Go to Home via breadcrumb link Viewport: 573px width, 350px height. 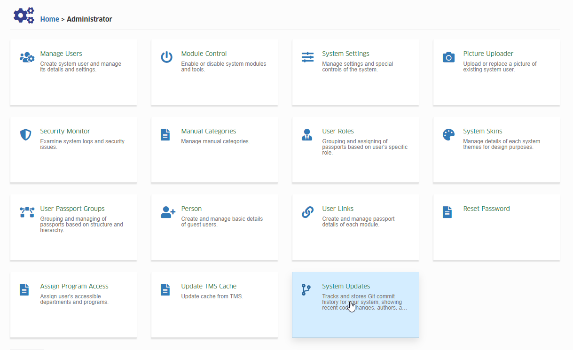point(50,19)
